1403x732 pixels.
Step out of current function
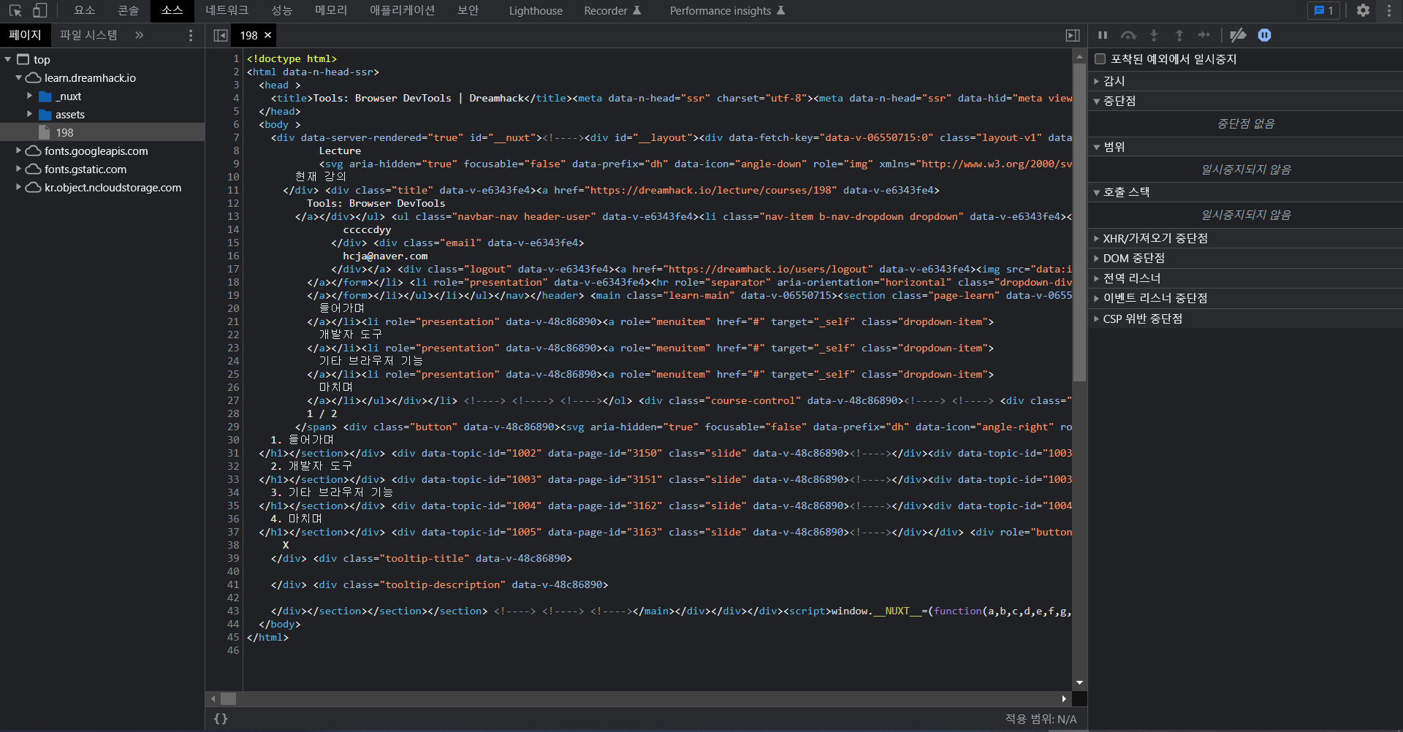click(1179, 35)
